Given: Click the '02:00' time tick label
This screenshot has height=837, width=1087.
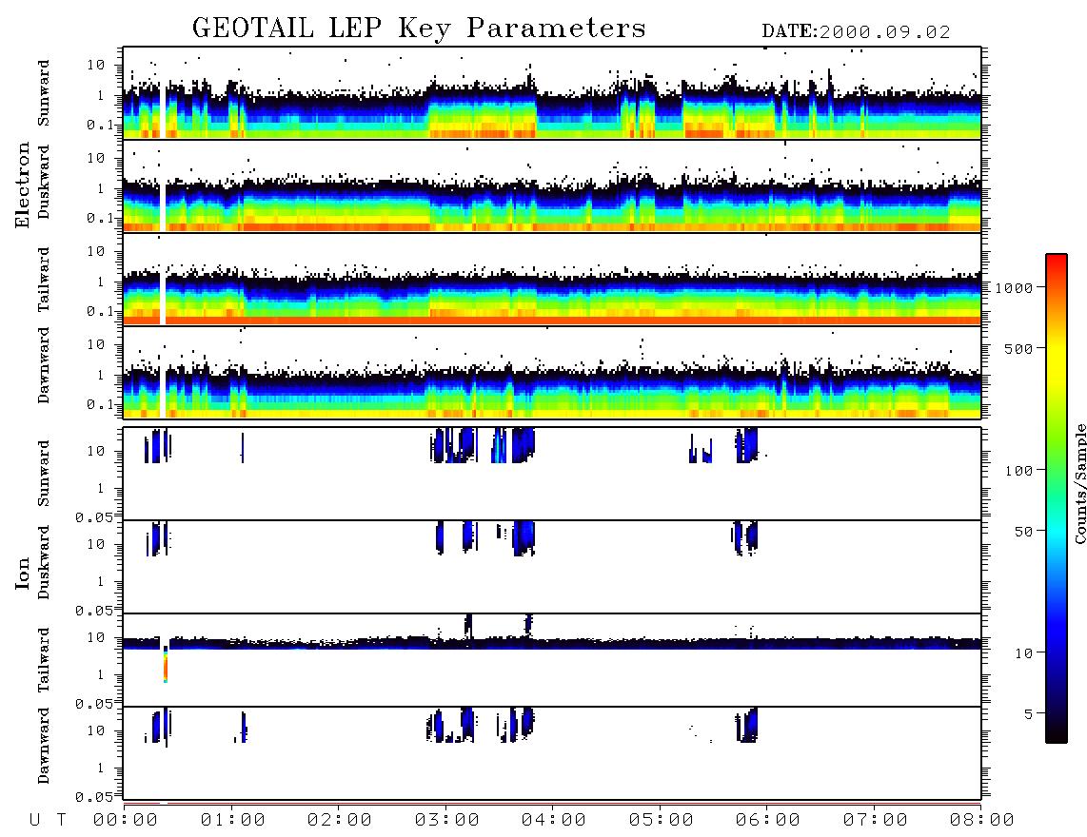Looking at the screenshot, I should [x=340, y=821].
